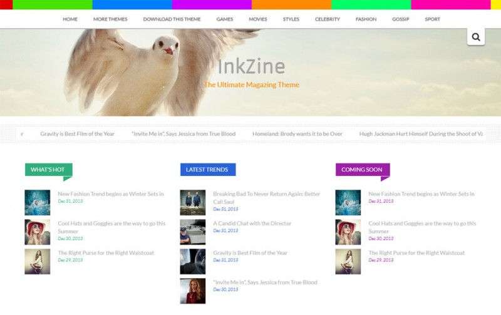The height and width of the screenshot is (315, 501).
Task: Select the What's Hot section label
Action: pos(48,170)
